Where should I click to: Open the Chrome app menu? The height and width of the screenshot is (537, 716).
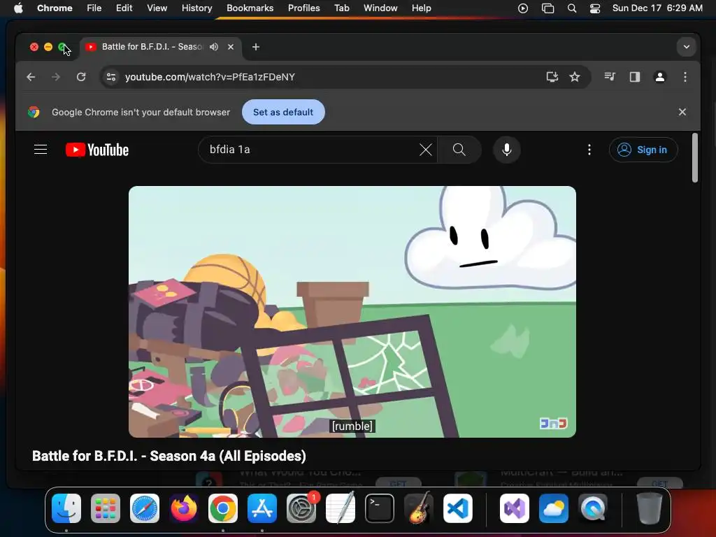pyautogui.click(x=55, y=8)
